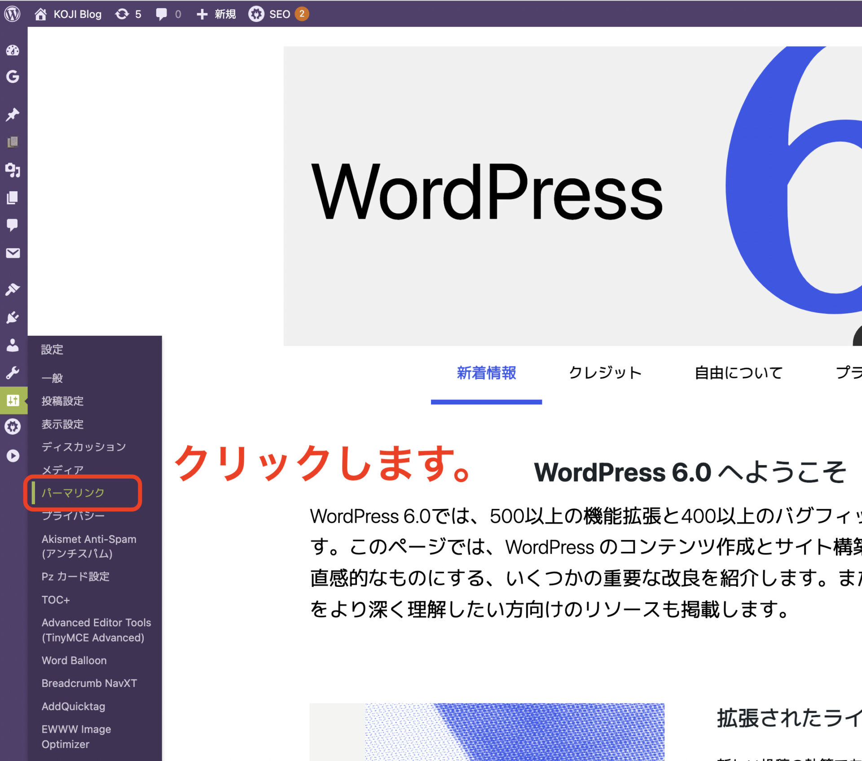Open the SEO gear icon in the sidebar
The width and height of the screenshot is (862, 761).
[x=13, y=426]
